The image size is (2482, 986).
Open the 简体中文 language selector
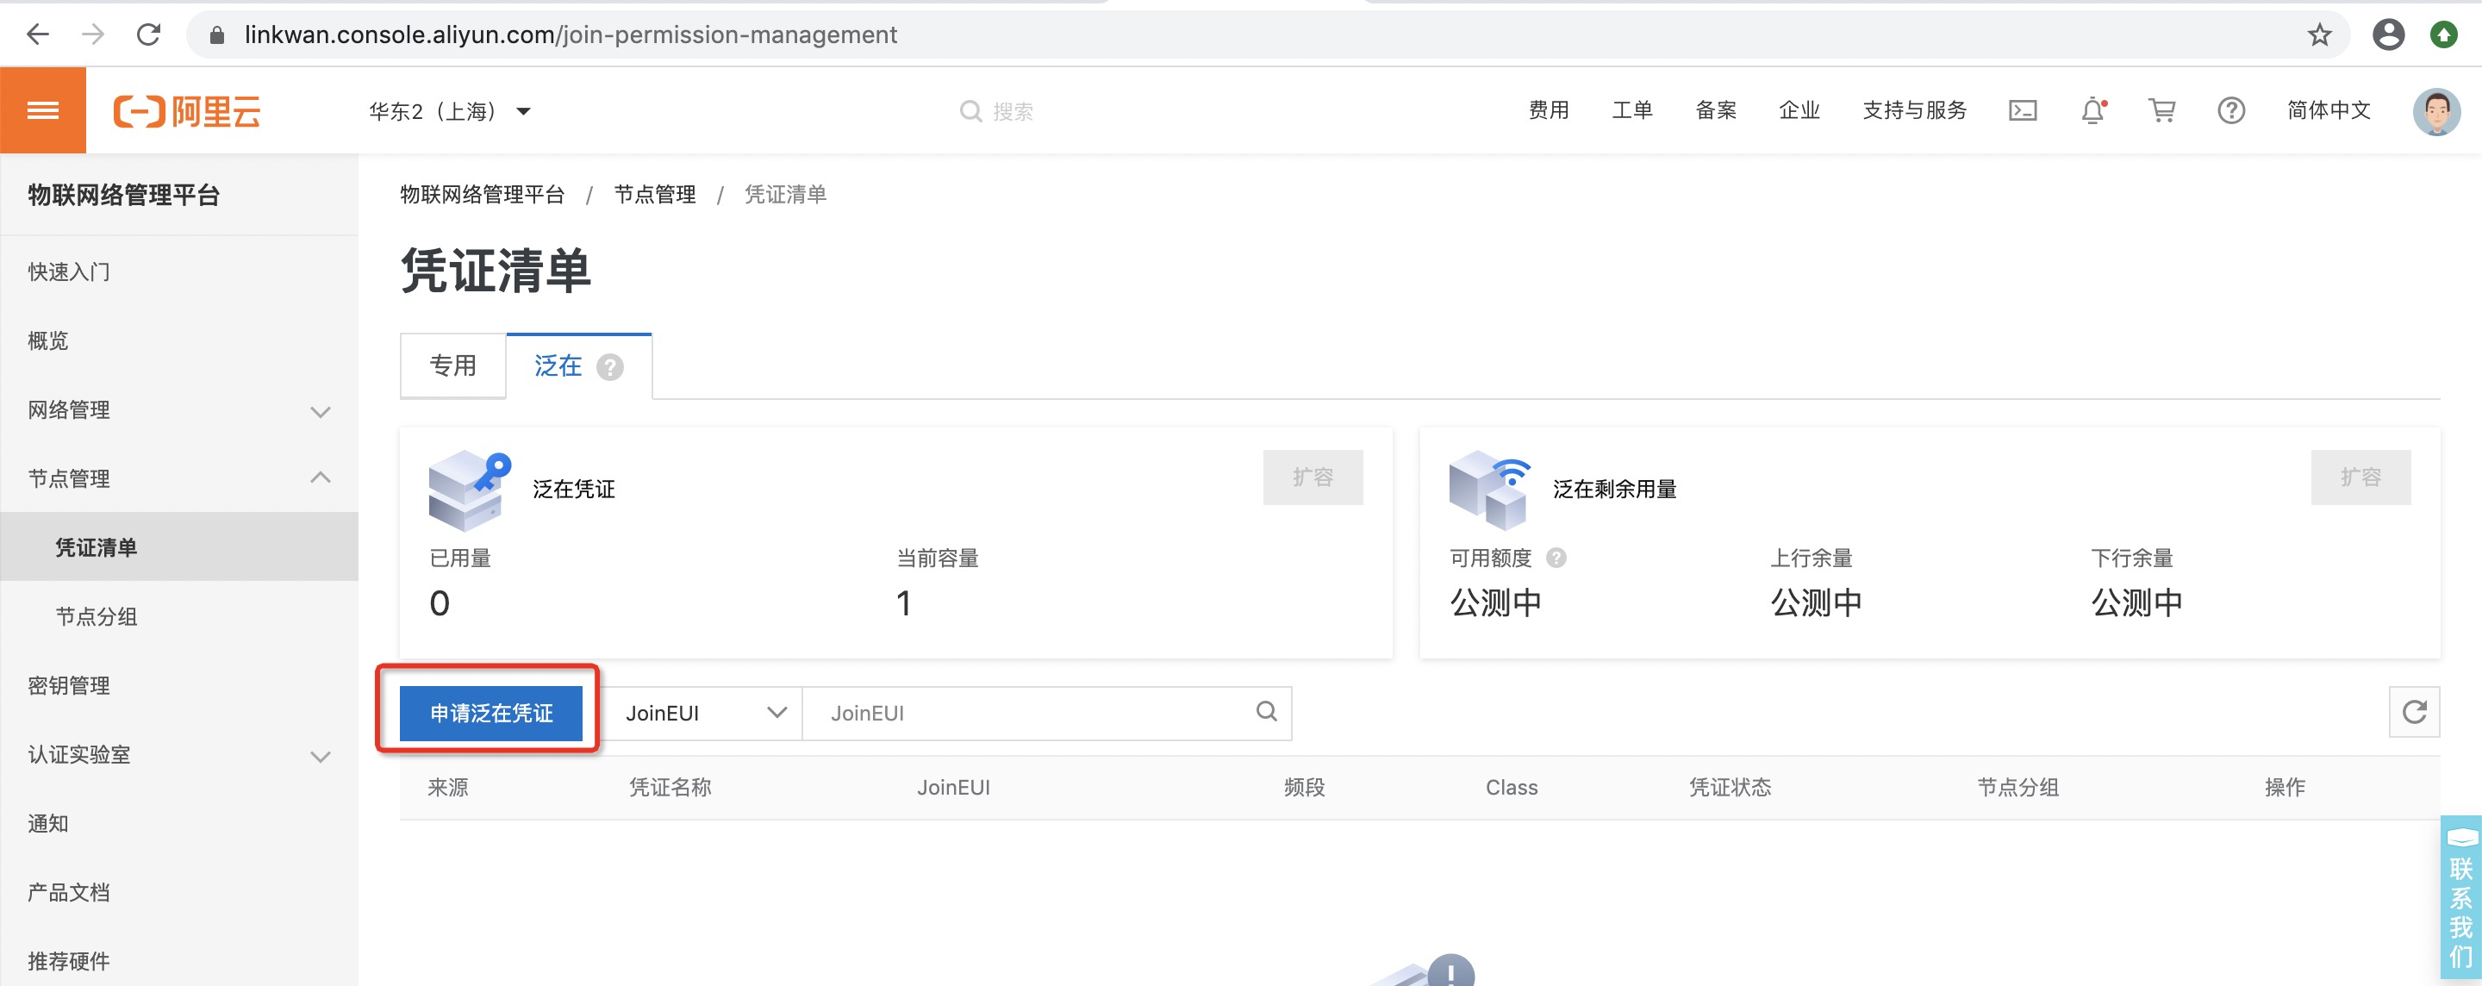pos(2328,111)
